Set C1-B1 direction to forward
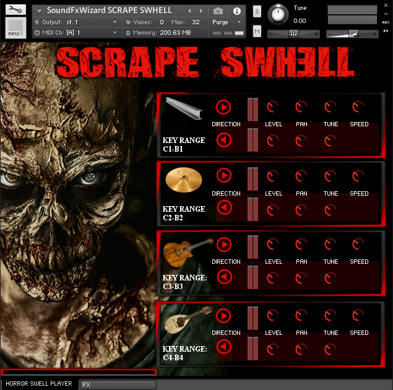The image size is (393, 390). (223, 107)
